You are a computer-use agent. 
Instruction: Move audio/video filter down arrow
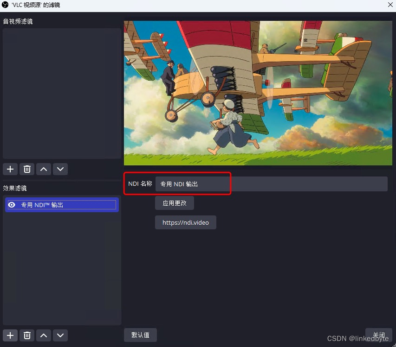[x=60, y=169]
